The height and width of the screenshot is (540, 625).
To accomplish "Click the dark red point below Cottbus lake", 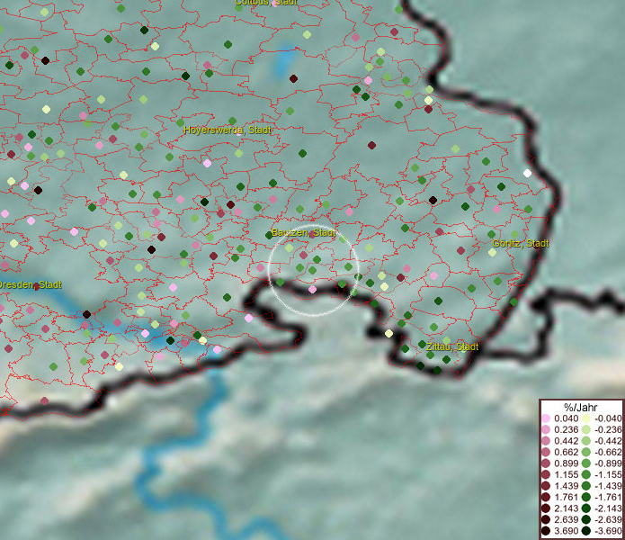I will tap(293, 78).
